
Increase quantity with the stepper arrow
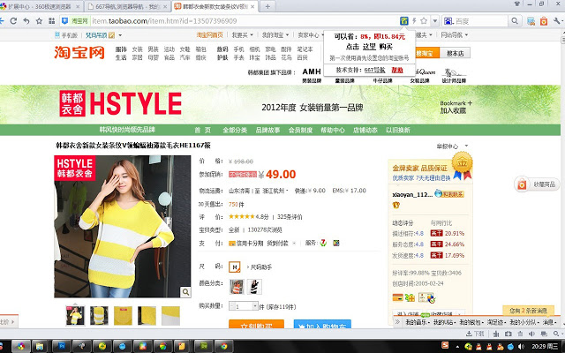click(255, 306)
